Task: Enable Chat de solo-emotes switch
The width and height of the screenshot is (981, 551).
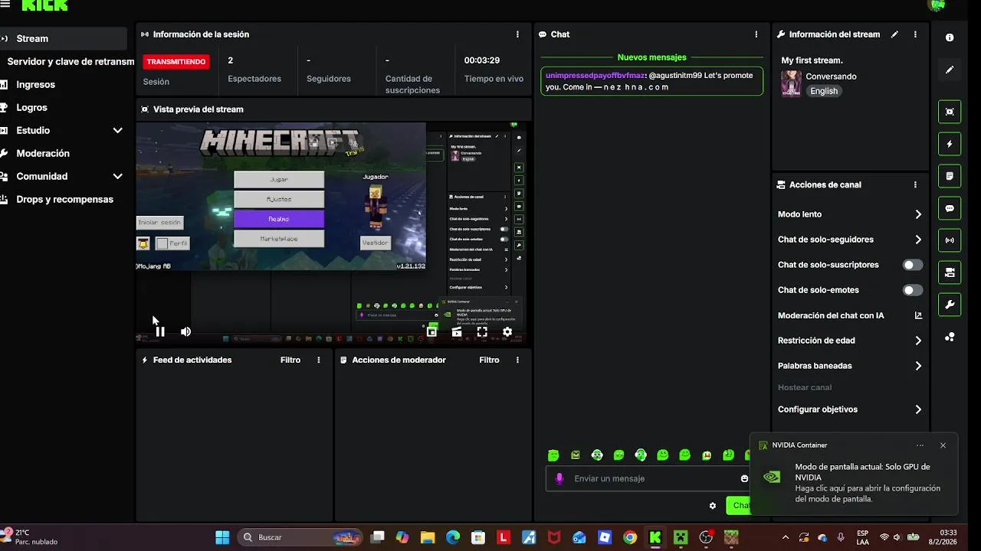Action: [912, 290]
